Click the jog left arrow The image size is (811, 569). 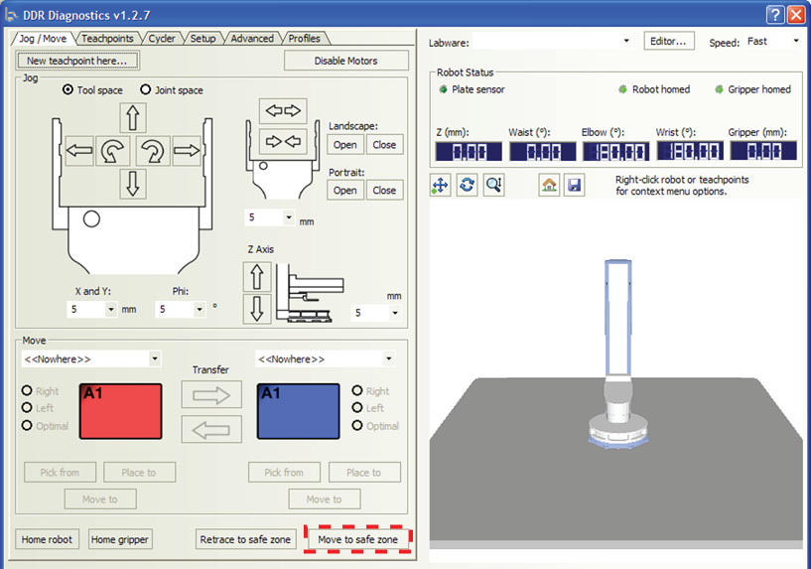(x=79, y=152)
